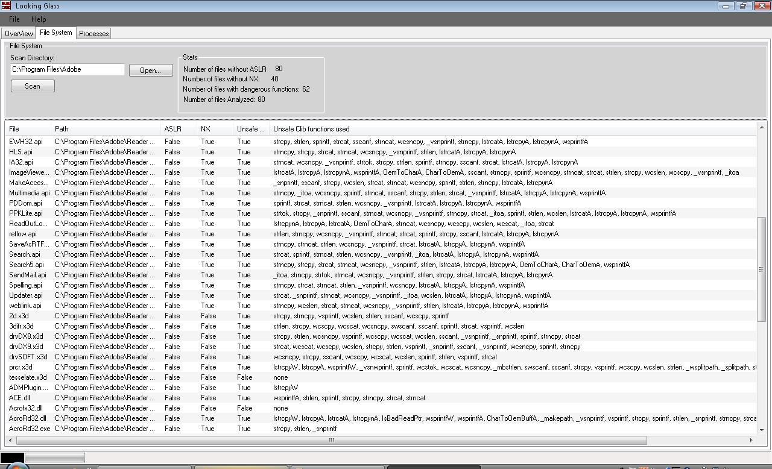Click the files with dangerous functions stat
The image size is (772, 469).
pos(246,89)
